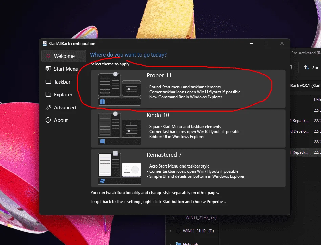The height and width of the screenshot is (245, 321).
Task: Close the StartAllBack configuration window
Action: pyautogui.click(x=282, y=43)
